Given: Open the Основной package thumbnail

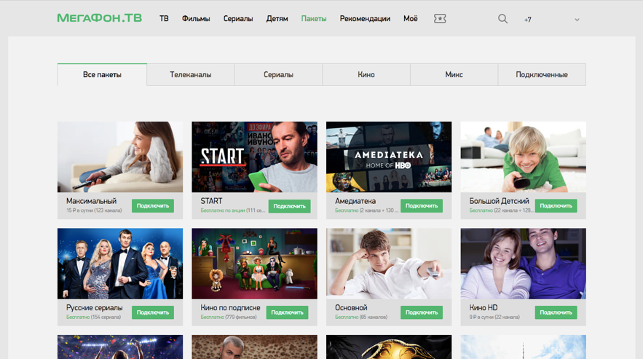Looking at the screenshot, I should pyautogui.click(x=389, y=264).
